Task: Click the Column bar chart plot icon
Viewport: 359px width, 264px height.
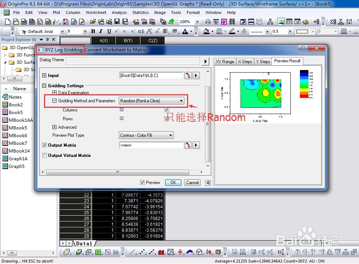Action: click(x=161, y=252)
